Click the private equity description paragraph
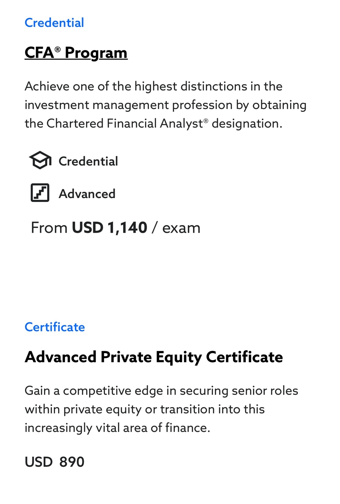 coord(162,409)
